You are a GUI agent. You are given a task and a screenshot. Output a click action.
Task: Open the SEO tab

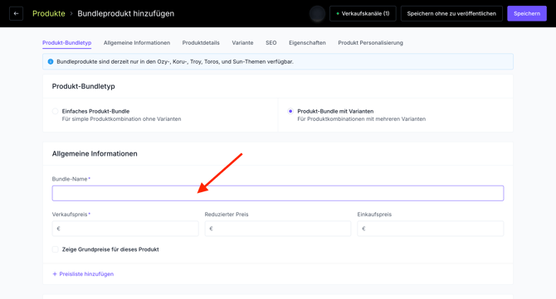coord(271,43)
